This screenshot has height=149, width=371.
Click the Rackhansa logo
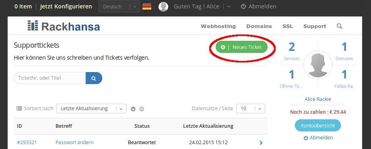coord(64,26)
